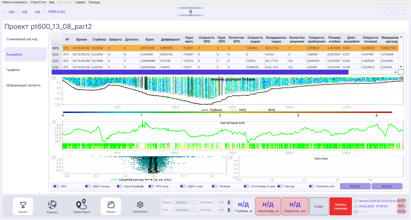Image resolution: width=411 pixels, height=220 pixels.
Task: Select the Проект project icon
Action: (111, 206)
